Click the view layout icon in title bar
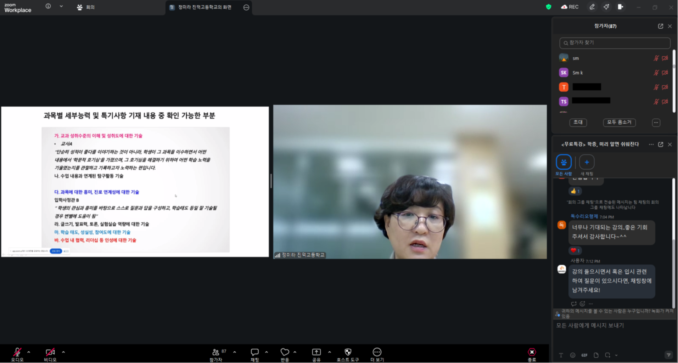This screenshot has height=363, width=678. (x=620, y=7)
